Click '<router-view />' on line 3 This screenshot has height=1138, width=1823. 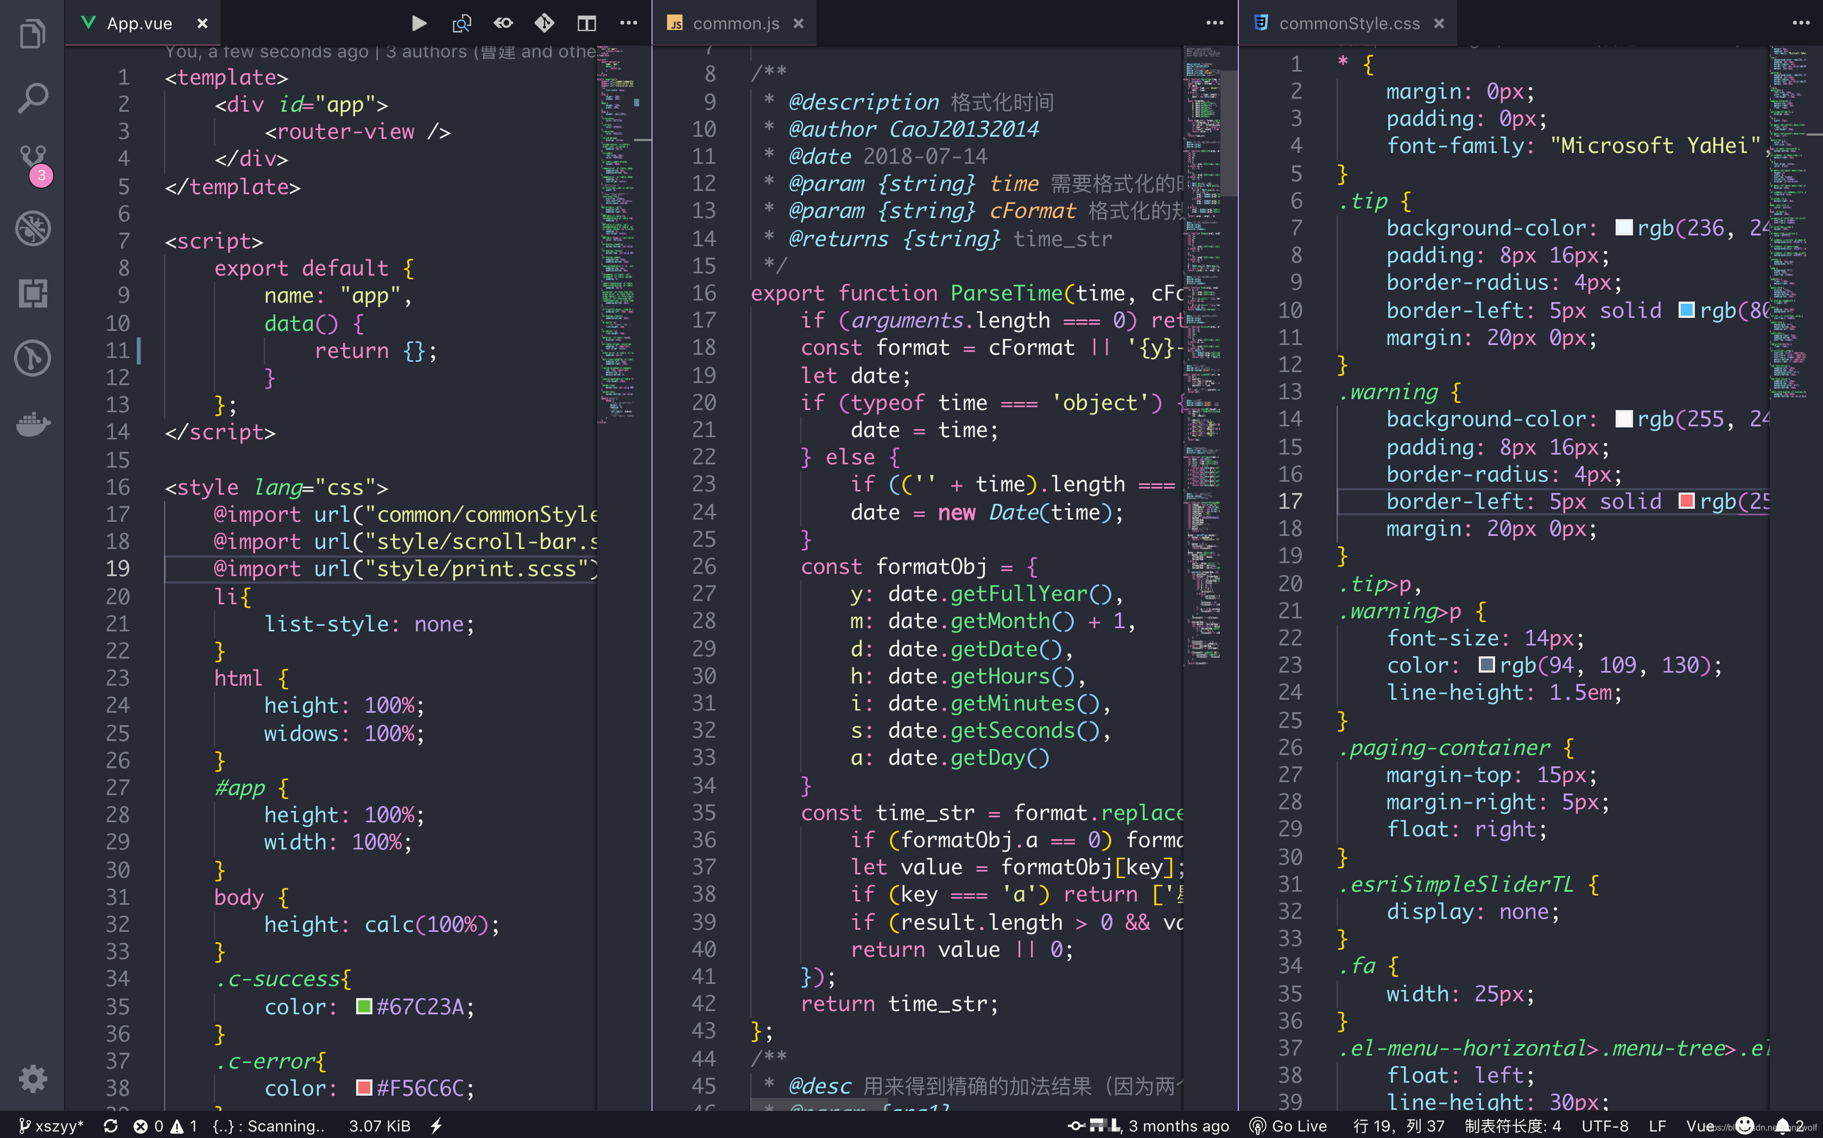(x=358, y=132)
